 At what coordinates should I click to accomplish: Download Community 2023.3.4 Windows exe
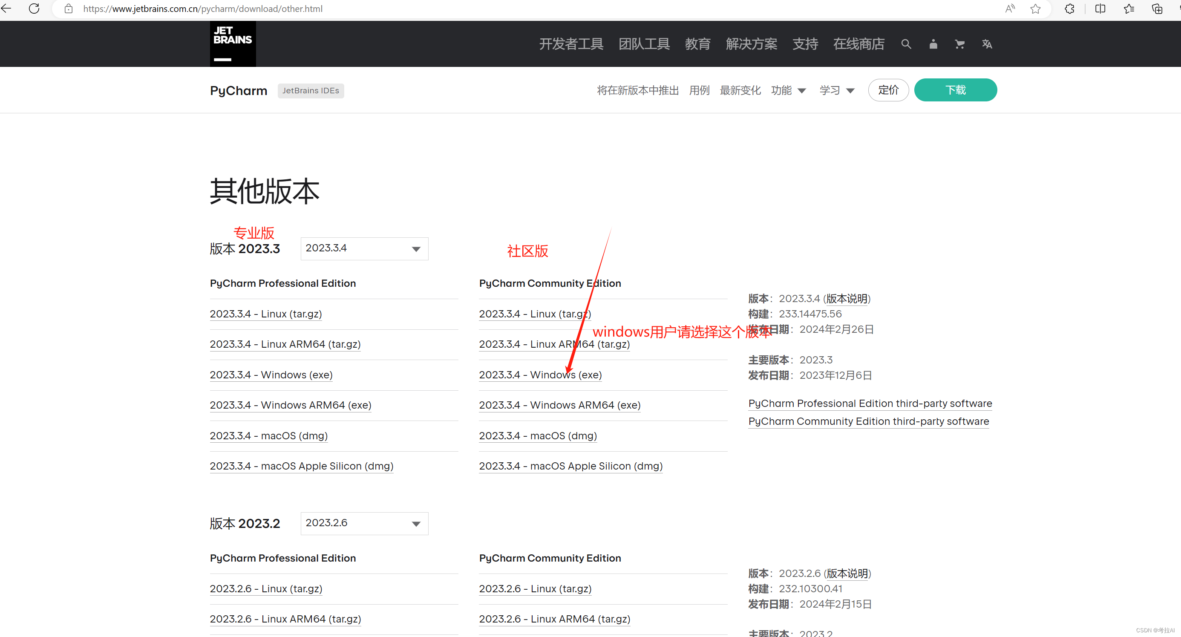541,375
